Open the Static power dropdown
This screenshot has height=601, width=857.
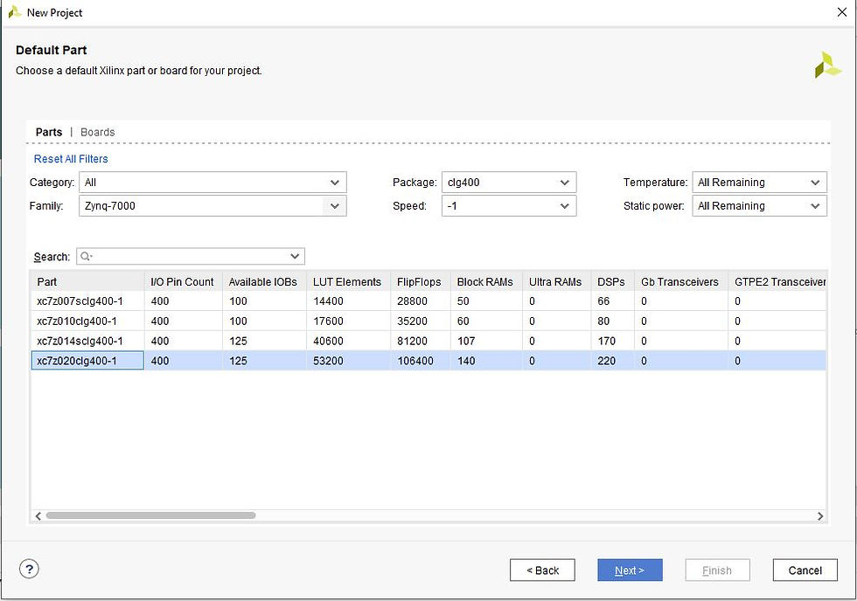(759, 206)
